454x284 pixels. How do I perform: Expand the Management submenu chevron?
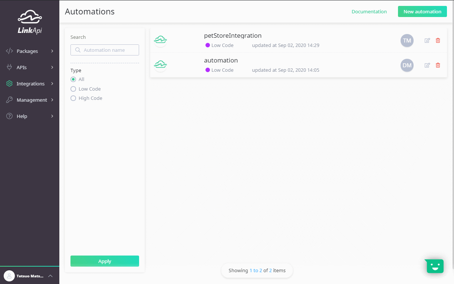(52, 100)
